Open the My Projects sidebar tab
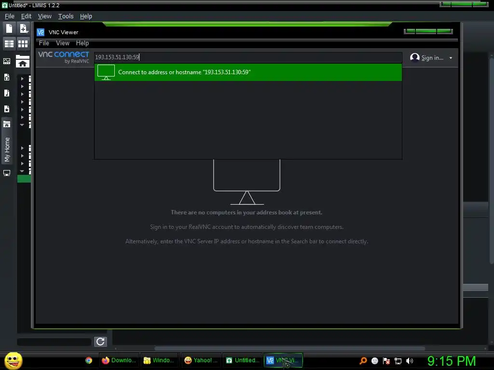Viewport: 494px width, 370px height. (7, 77)
